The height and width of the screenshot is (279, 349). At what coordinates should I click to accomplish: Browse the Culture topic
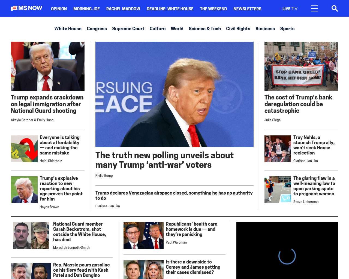tap(158, 29)
